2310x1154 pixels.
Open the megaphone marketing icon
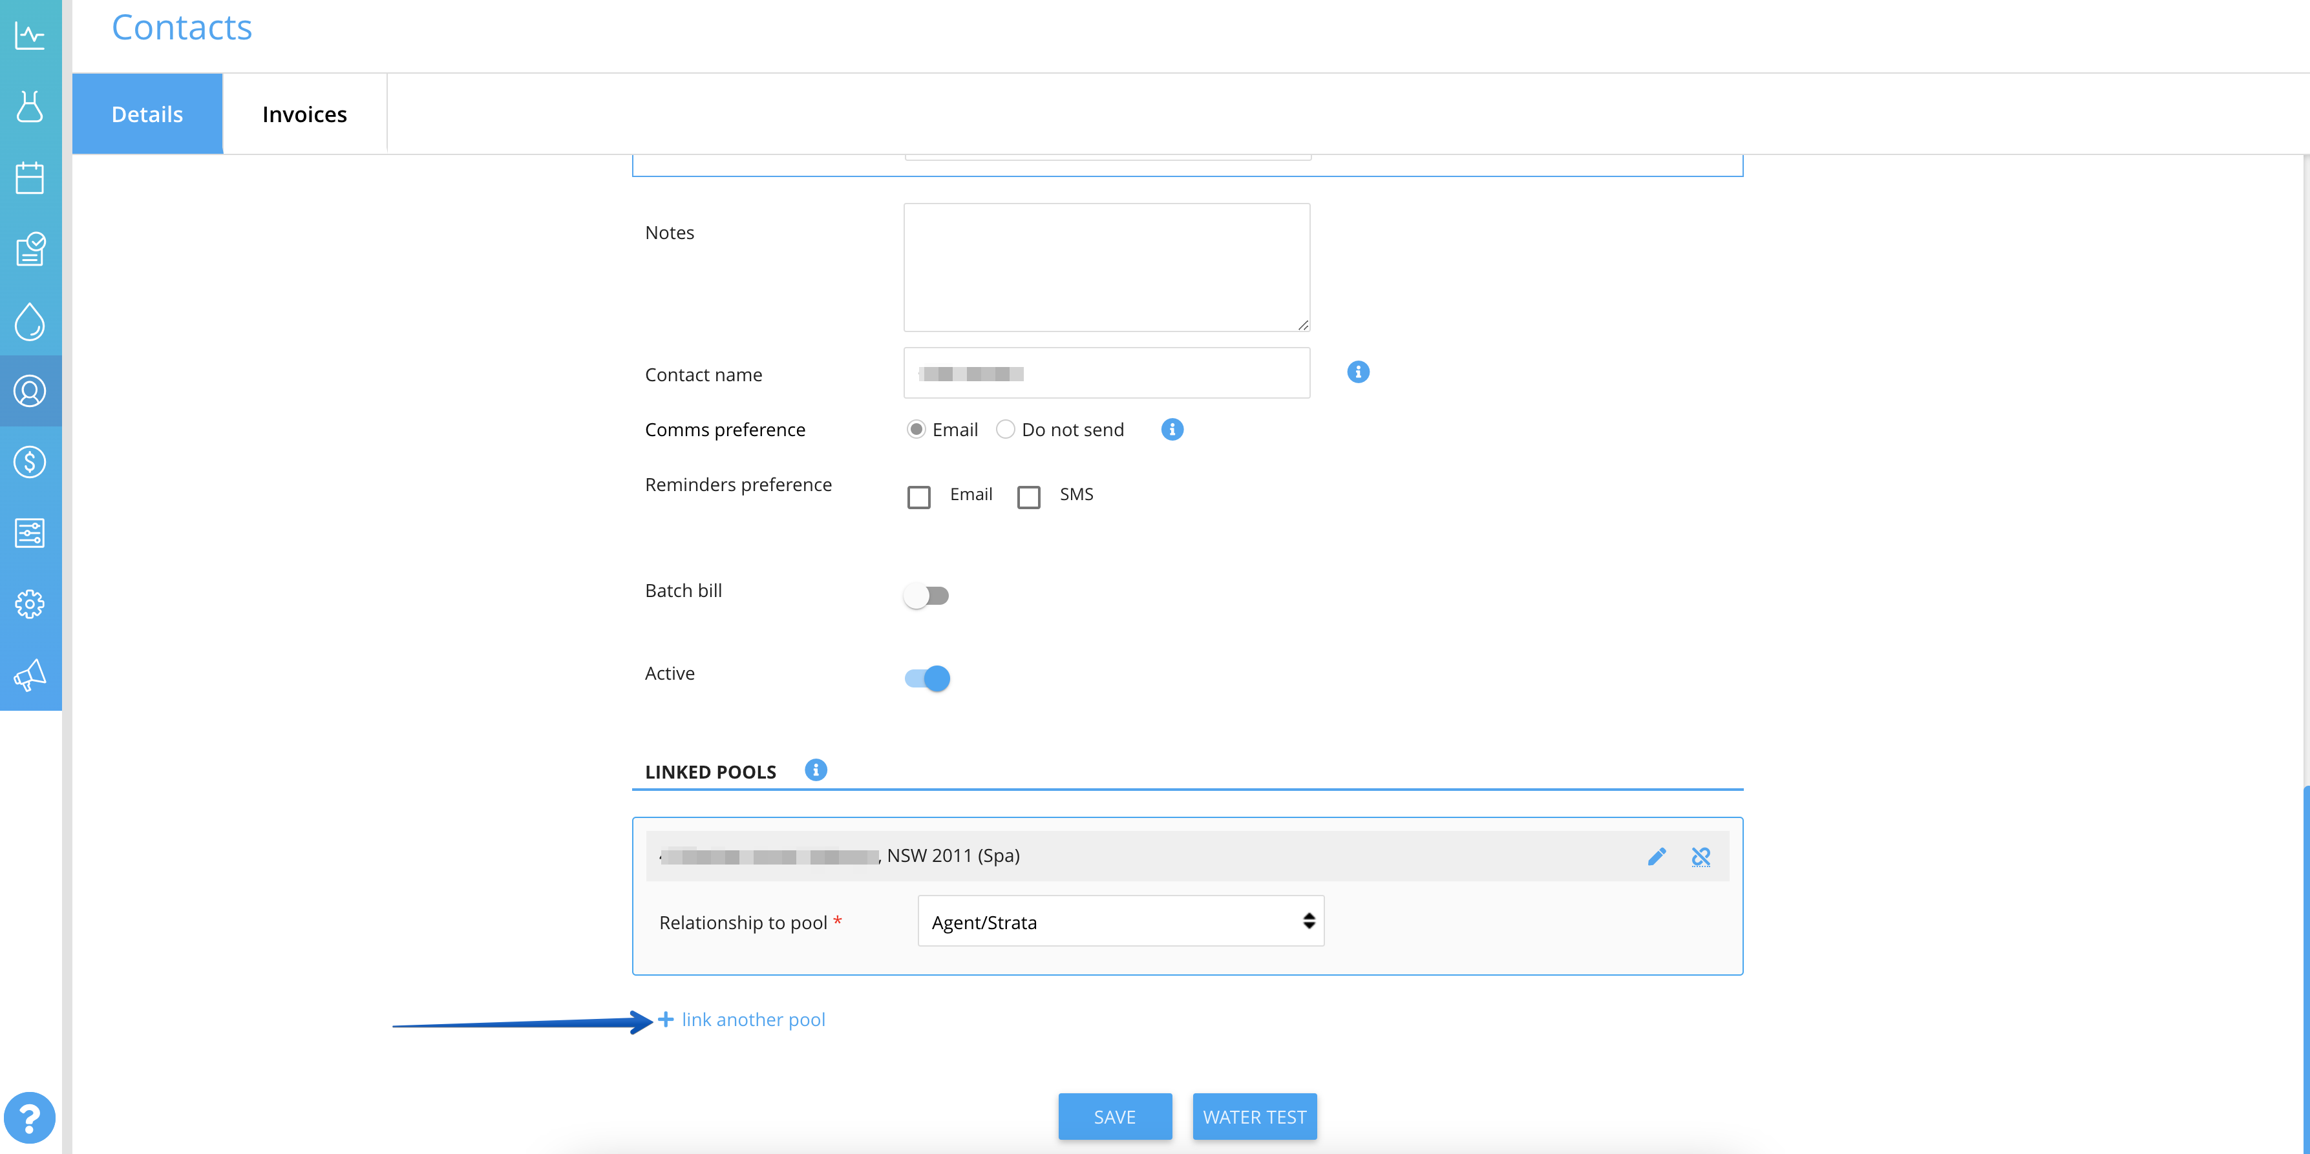[x=30, y=675]
